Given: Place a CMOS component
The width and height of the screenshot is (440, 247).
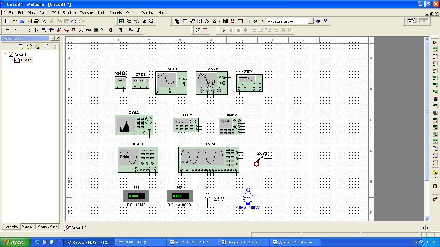Looking at the screenshot, I should pyautogui.click(x=52, y=30).
